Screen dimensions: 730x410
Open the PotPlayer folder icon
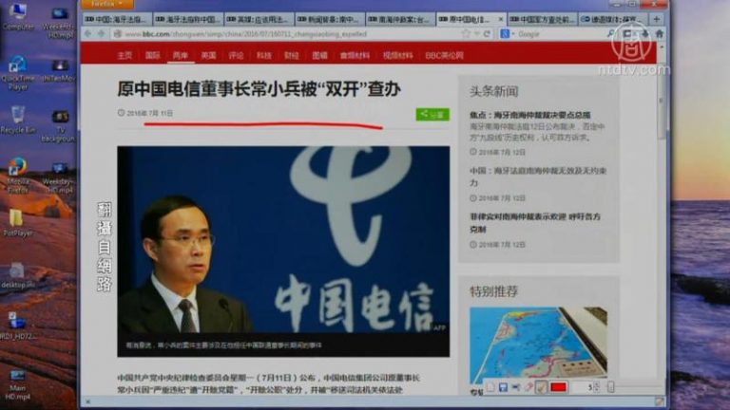point(17,223)
